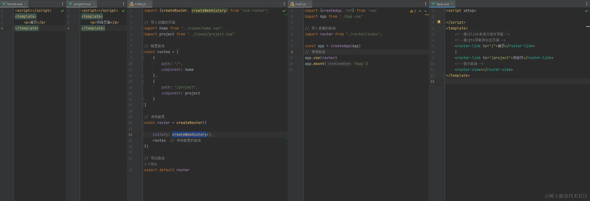
Task: Switch to the App.vue tab
Action: pyautogui.click(x=443, y=4)
